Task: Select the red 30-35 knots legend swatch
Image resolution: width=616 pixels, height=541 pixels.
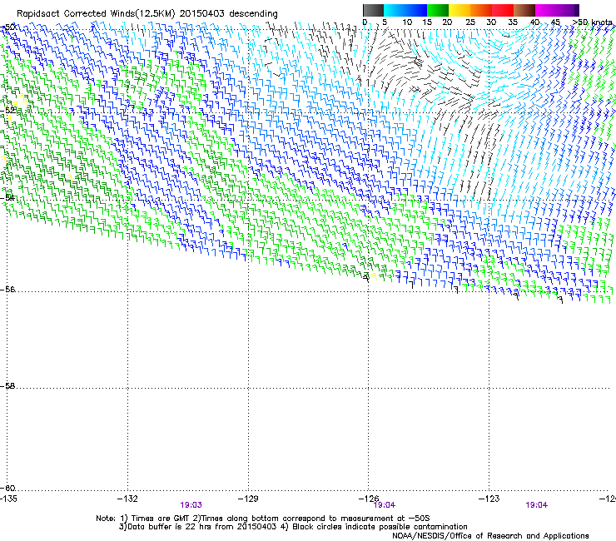Action: 503,10
